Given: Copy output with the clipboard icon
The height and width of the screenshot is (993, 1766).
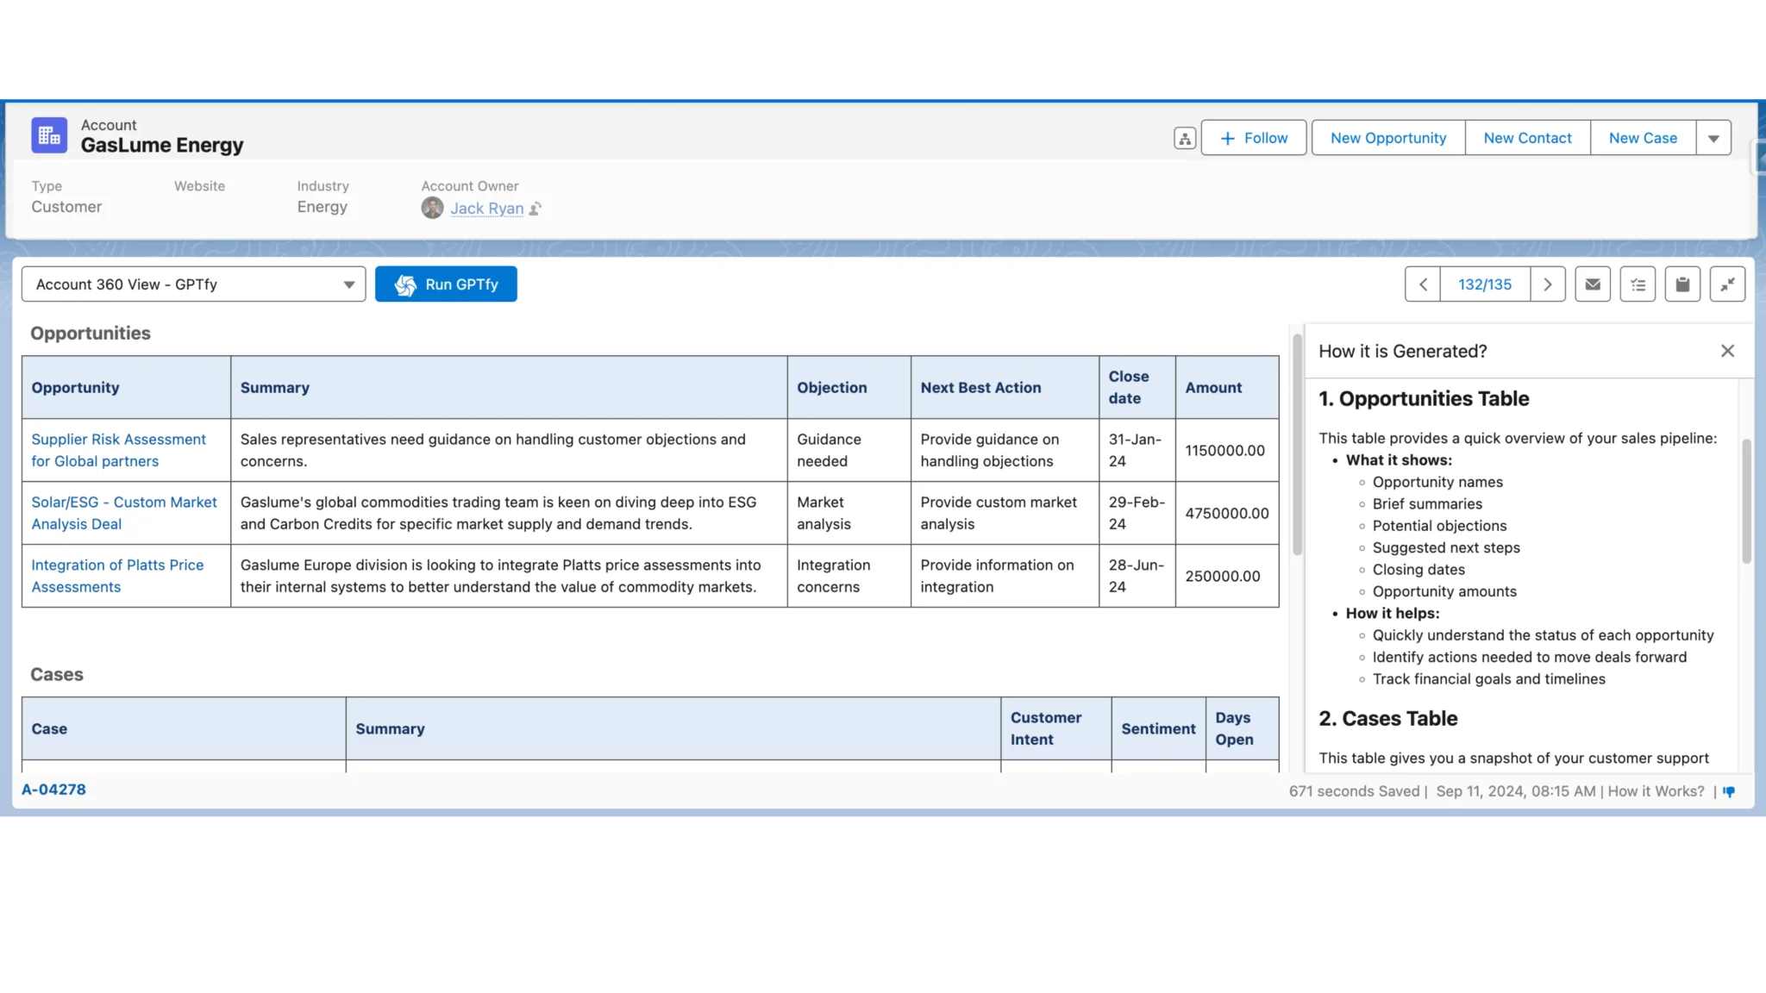Looking at the screenshot, I should tap(1681, 284).
